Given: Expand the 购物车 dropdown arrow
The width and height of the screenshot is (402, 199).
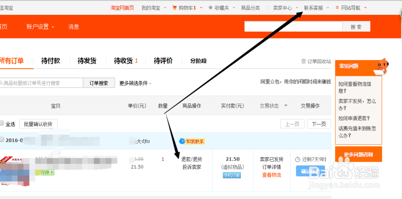Looking at the screenshot, I should pos(201,8).
